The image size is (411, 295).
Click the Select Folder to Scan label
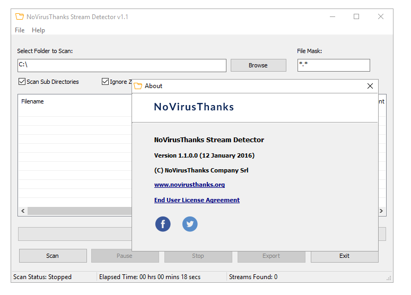click(45, 51)
